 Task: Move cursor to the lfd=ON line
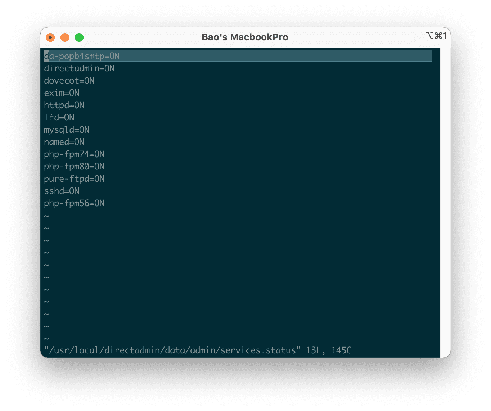point(59,118)
